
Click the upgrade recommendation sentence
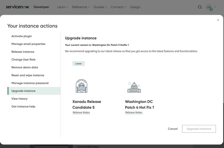click(x=131, y=51)
